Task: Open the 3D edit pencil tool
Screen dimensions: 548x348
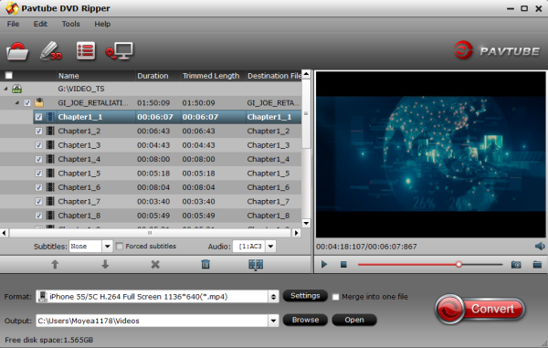Action: pyautogui.click(x=51, y=51)
